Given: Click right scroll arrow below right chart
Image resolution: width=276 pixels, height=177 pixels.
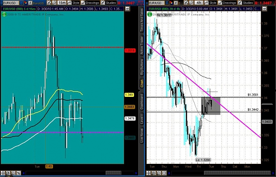Looking at the screenshot, I should tap(273, 173).
